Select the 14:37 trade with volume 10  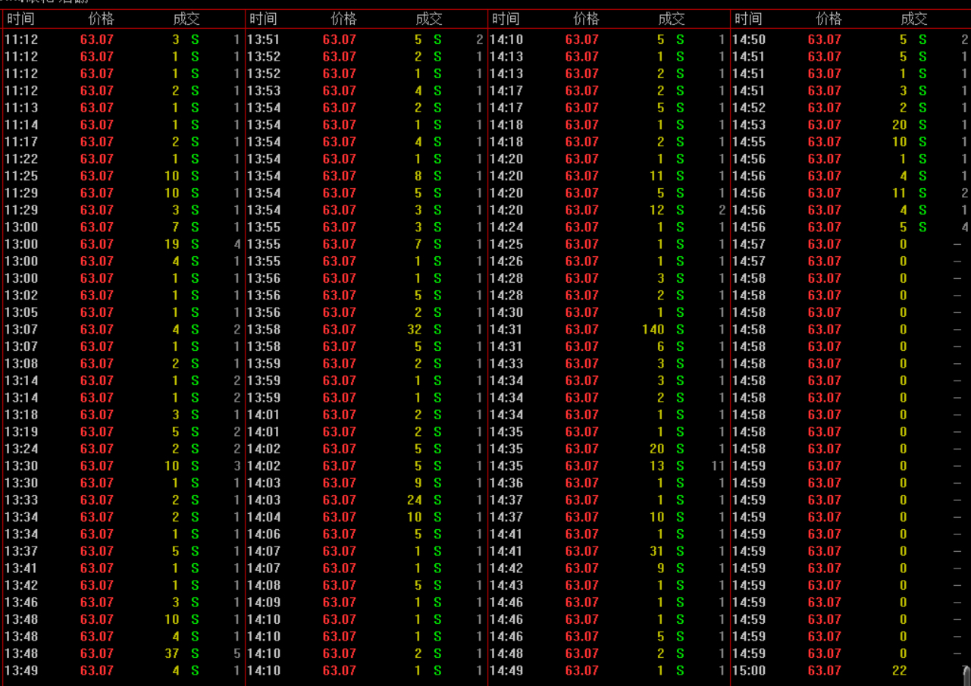point(608,517)
